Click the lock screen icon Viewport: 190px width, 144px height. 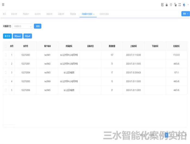167,5
